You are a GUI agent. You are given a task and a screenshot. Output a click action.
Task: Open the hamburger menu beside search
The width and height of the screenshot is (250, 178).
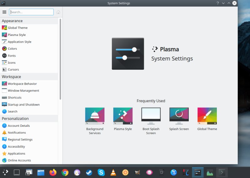point(4,12)
